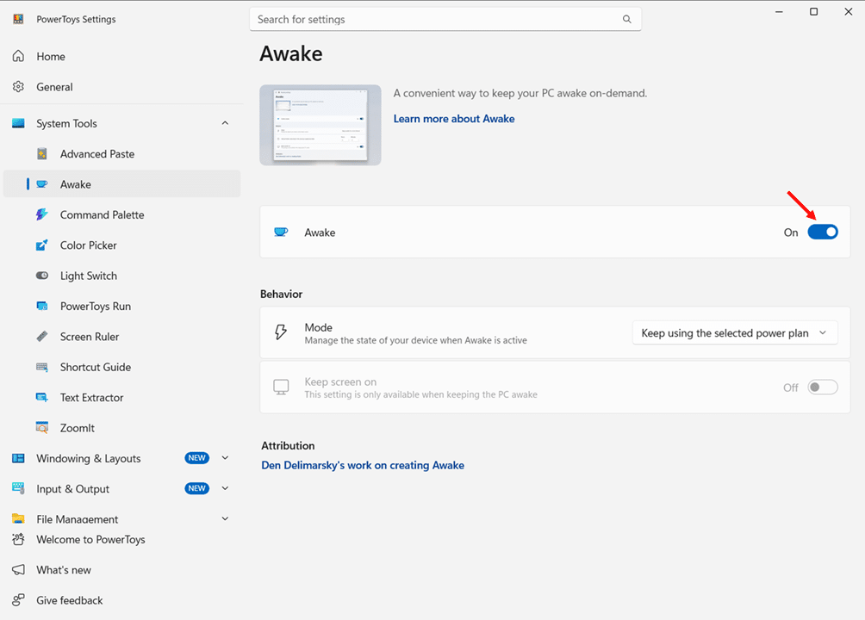Collapse the System Tools section chevron
865x620 pixels.
pyautogui.click(x=225, y=123)
